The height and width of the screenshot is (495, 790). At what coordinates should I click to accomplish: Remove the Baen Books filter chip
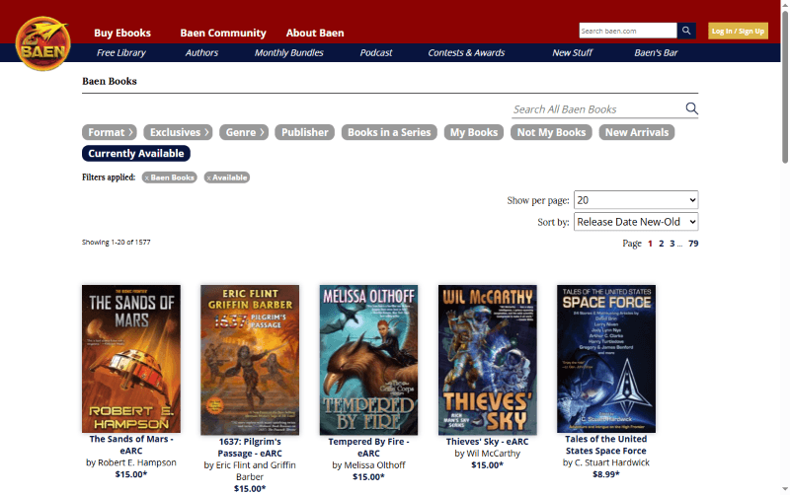click(169, 177)
